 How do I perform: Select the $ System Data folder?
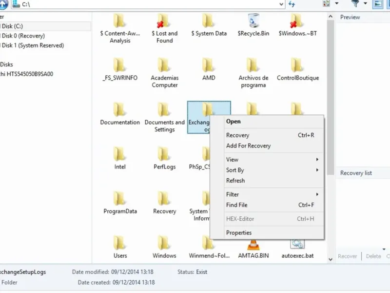tap(209, 25)
